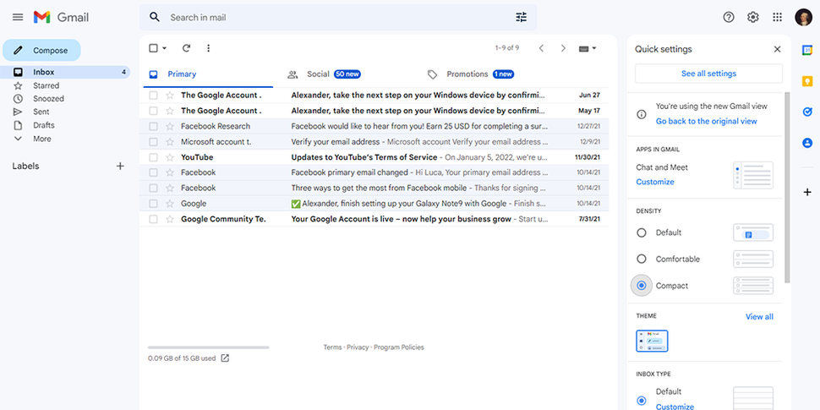Tick checkbox for Galaxy Note9 Google email
This screenshot has width=820, height=410.
click(x=153, y=204)
